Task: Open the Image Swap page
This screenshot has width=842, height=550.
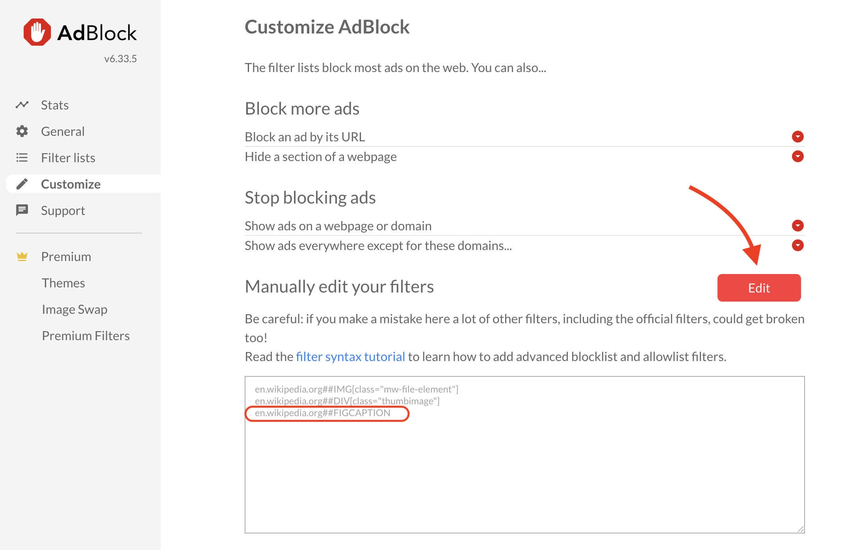Action: click(74, 309)
